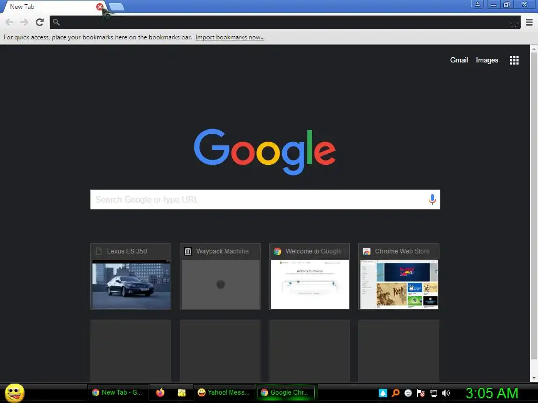Click the 3:05 AM clock
The height and width of the screenshot is (403, 538).
click(x=492, y=393)
